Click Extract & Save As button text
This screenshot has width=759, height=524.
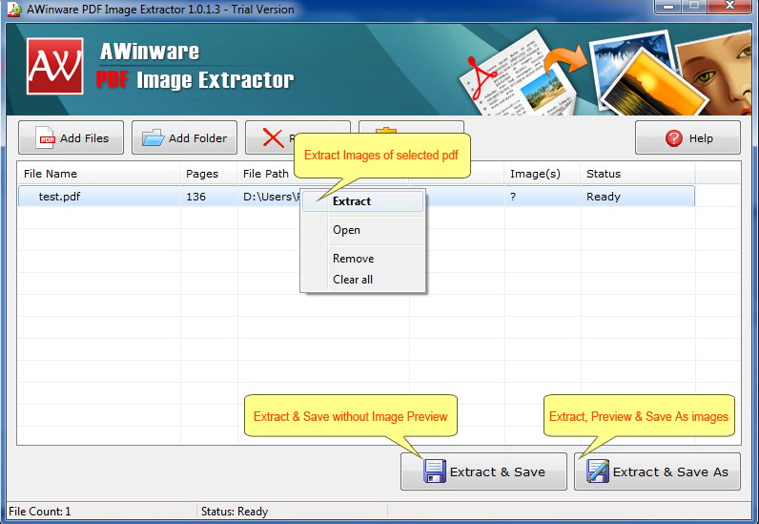670,472
